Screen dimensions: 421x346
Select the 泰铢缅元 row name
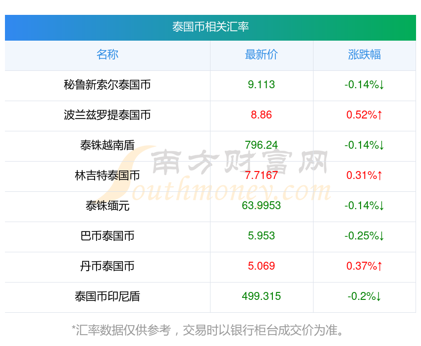pyautogui.click(x=107, y=206)
